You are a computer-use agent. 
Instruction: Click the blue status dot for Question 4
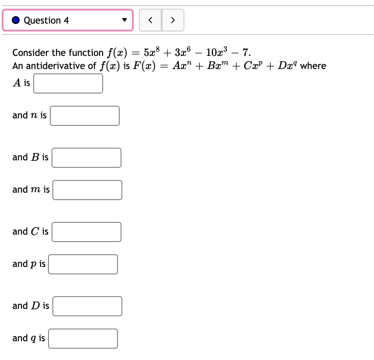click(x=16, y=20)
